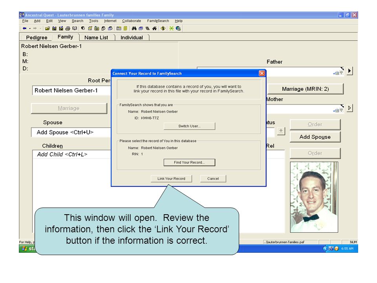Click the hollow arrow beside the Mother field
Screen dimensions: 377x283
click(x=350, y=108)
